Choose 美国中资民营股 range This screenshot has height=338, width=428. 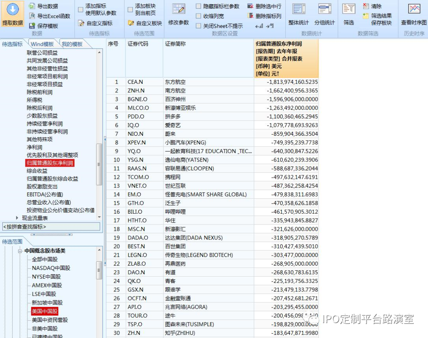point(50,320)
